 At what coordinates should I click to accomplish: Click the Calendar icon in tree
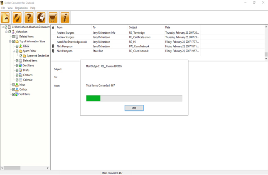click(x=21, y=80)
